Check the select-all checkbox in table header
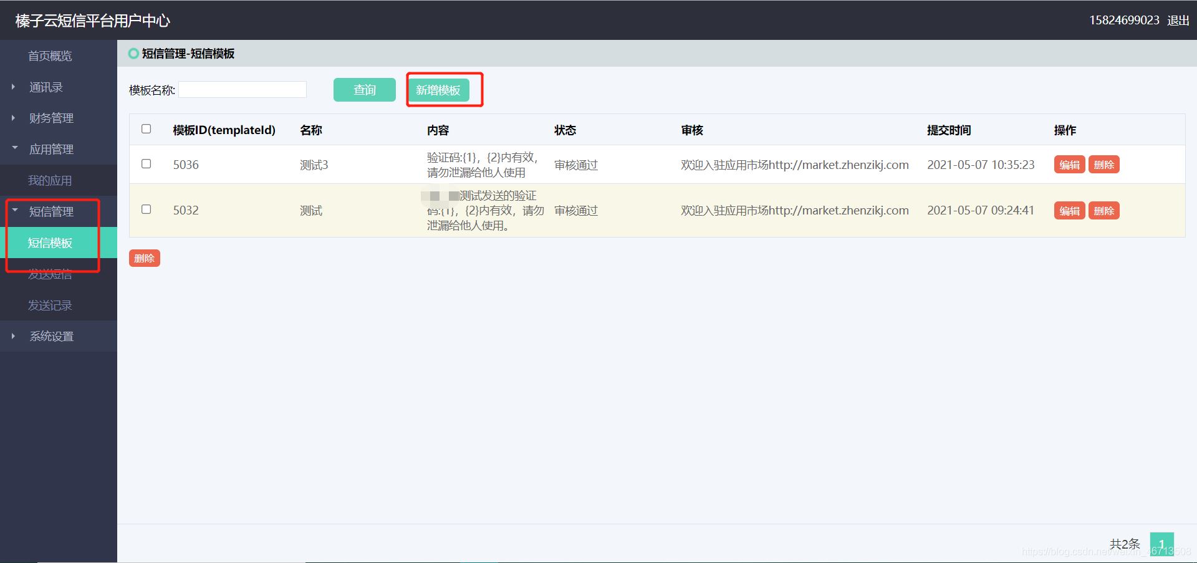 tap(146, 129)
